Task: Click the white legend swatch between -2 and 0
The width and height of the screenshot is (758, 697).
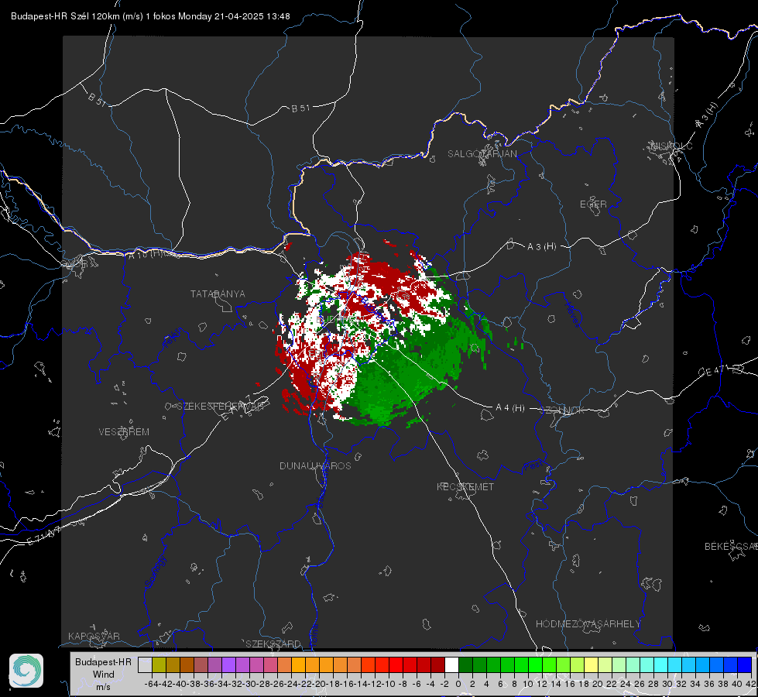Action: [451, 664]
